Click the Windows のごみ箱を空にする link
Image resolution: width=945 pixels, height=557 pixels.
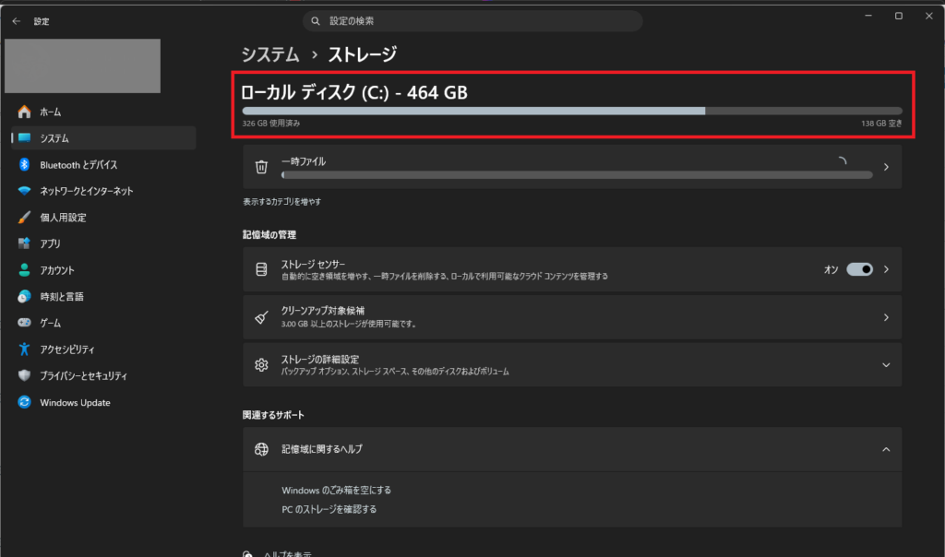click(336, 491)
